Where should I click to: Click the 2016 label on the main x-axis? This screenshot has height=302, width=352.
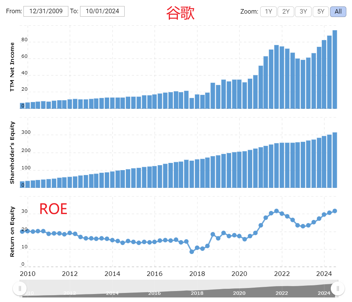click(155, 274)
